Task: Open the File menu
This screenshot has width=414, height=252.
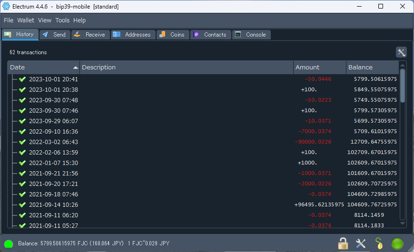Action: (9, 20)
